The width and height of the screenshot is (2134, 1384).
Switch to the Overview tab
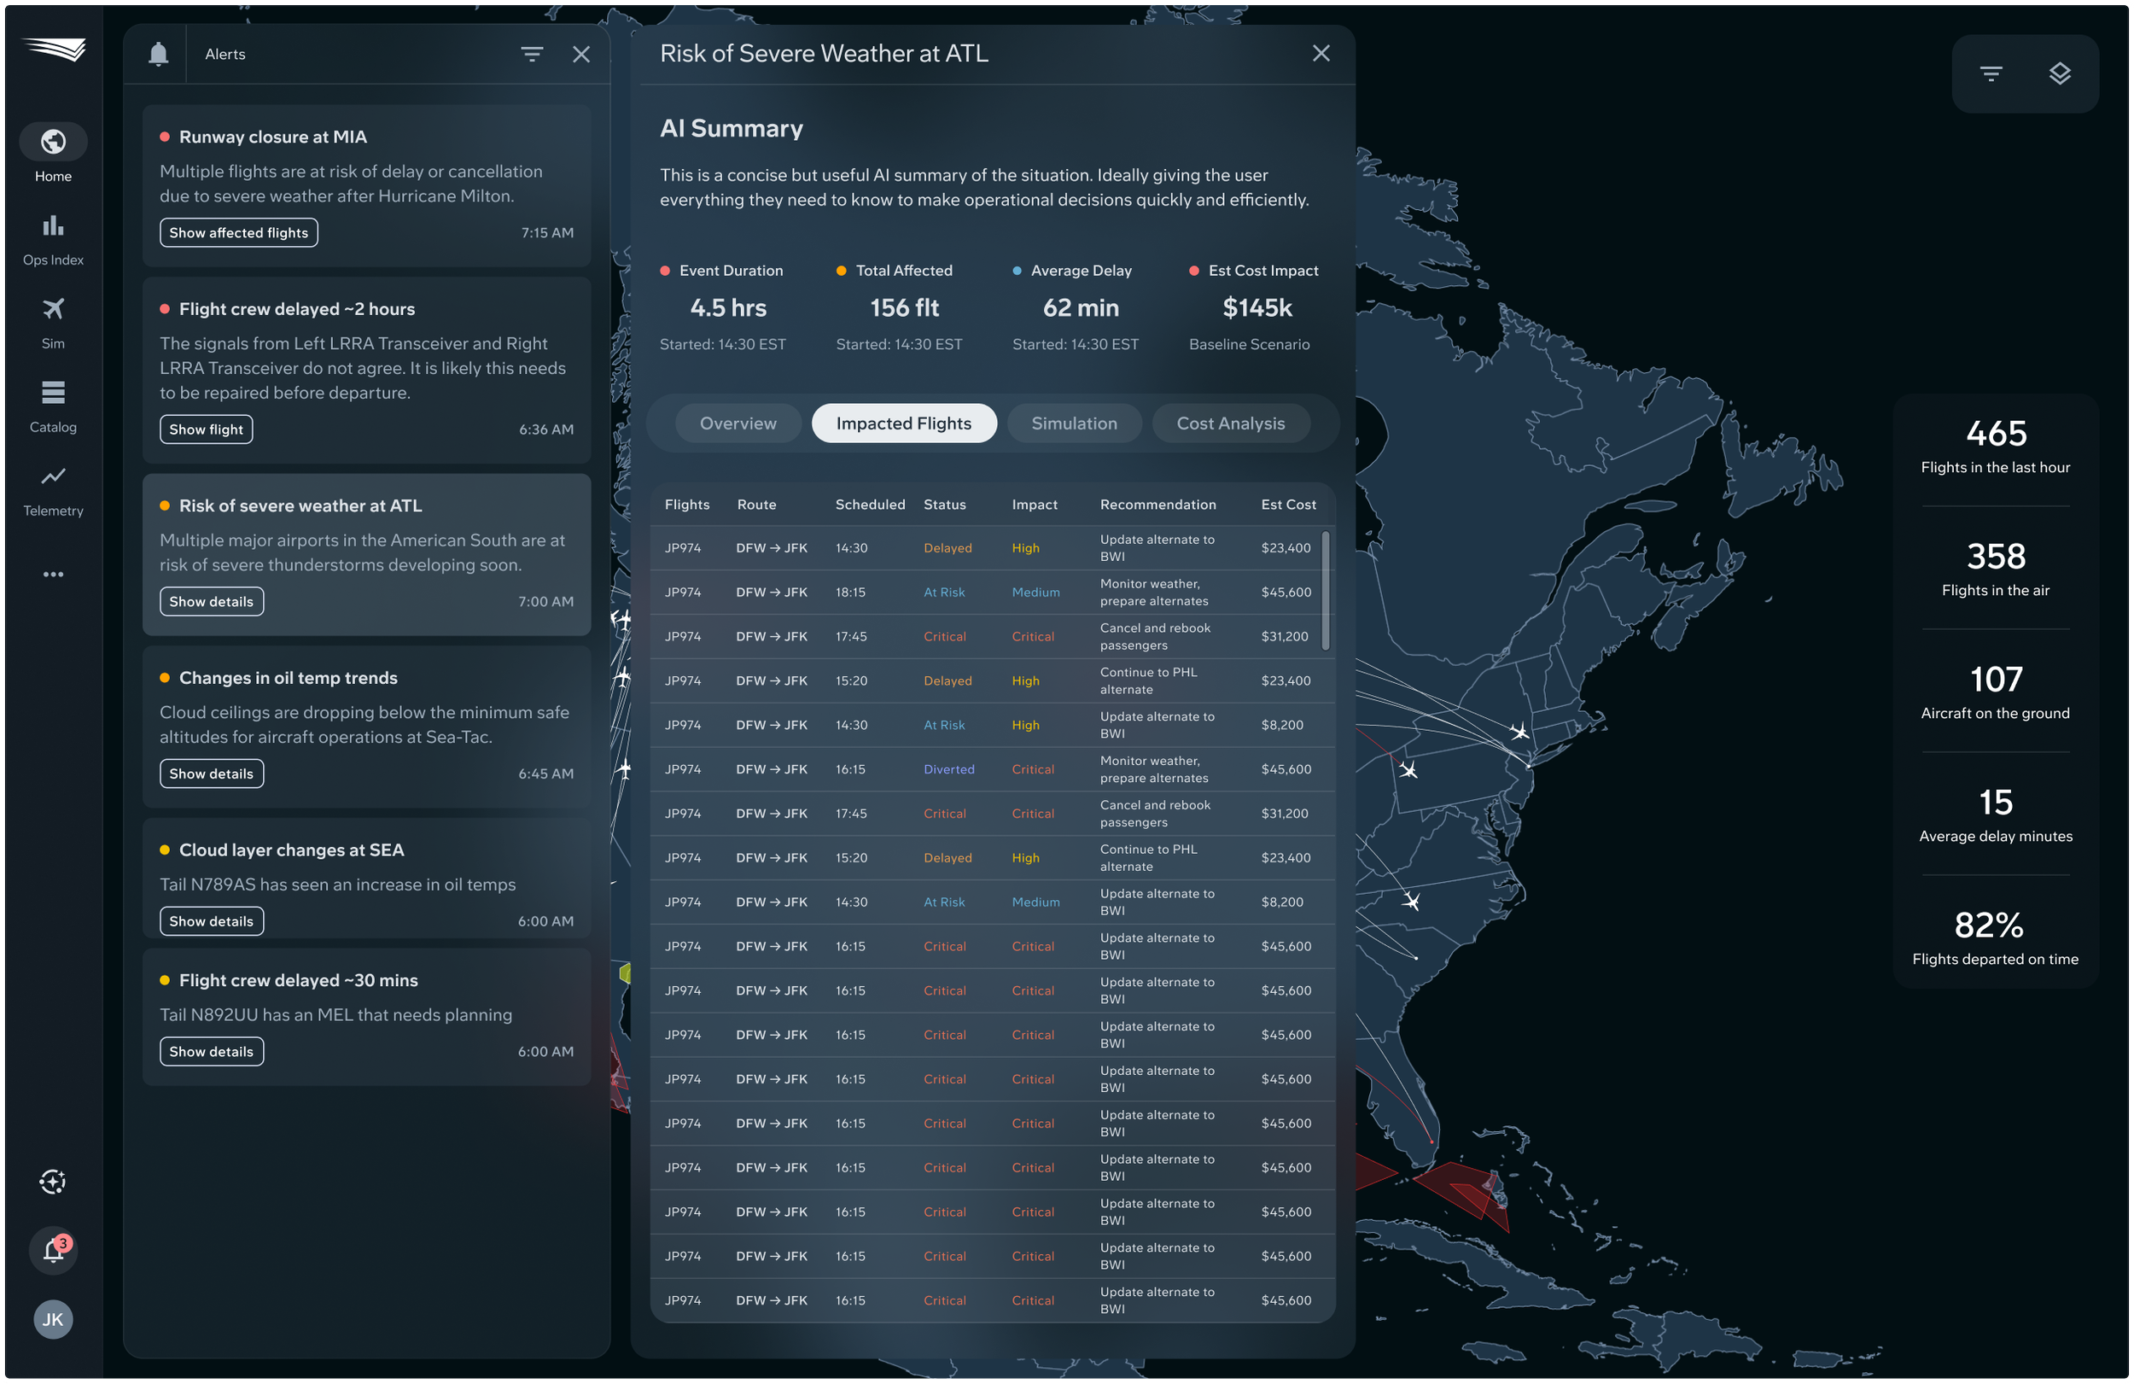tap(738, 423)
